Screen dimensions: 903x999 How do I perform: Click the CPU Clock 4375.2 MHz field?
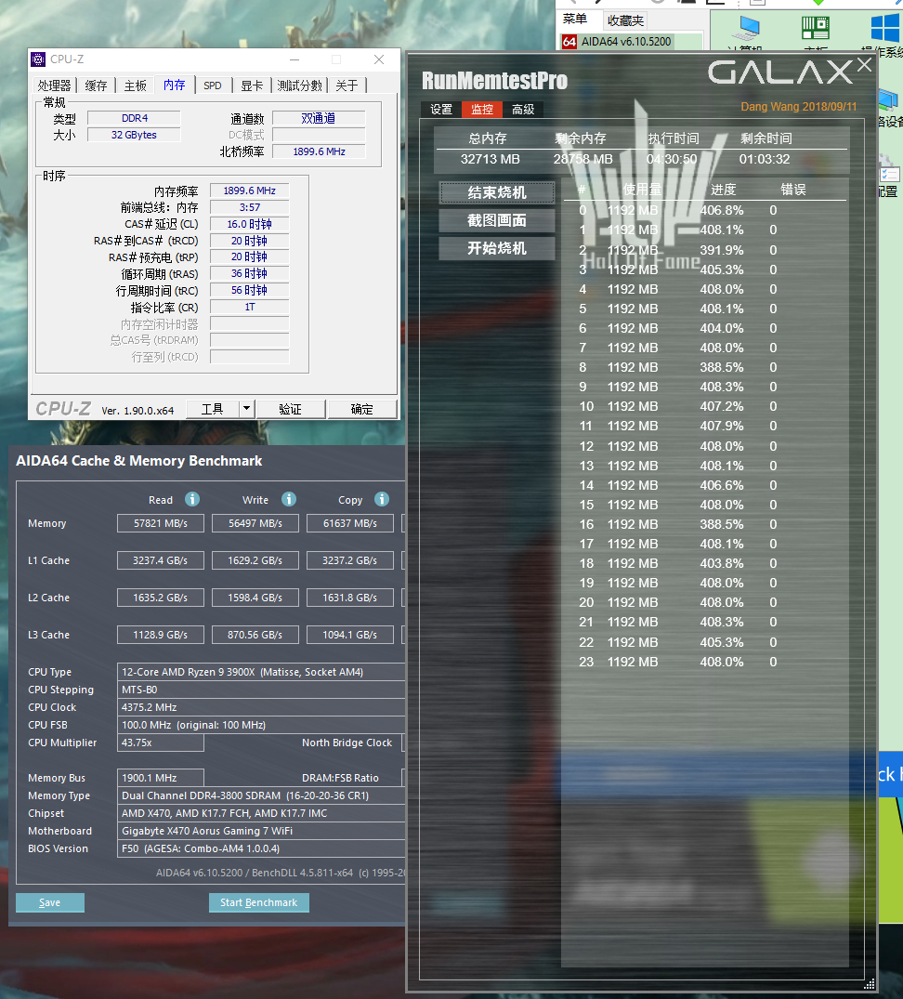point(261,707)
